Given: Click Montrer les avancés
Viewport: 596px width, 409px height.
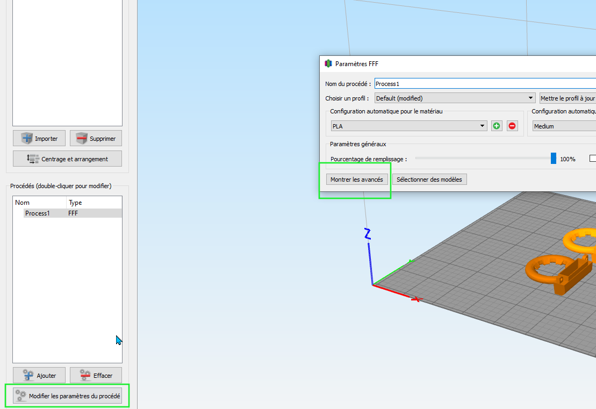Looking at the screenshot, I should (356, 180).
